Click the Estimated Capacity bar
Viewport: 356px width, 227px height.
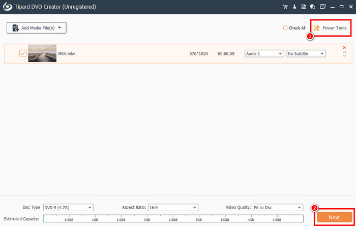pos(173,218)
